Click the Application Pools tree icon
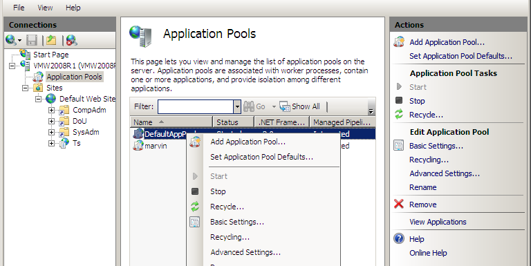 click(x=38, y=77)
